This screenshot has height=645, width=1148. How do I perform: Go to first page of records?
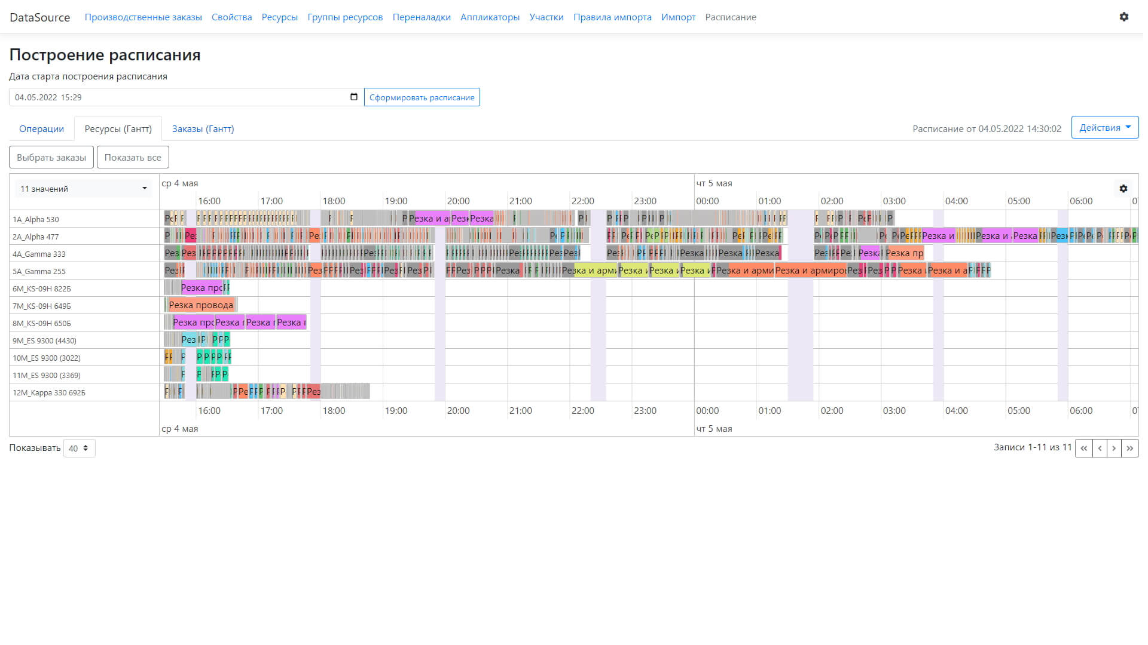coord(1083,448)
